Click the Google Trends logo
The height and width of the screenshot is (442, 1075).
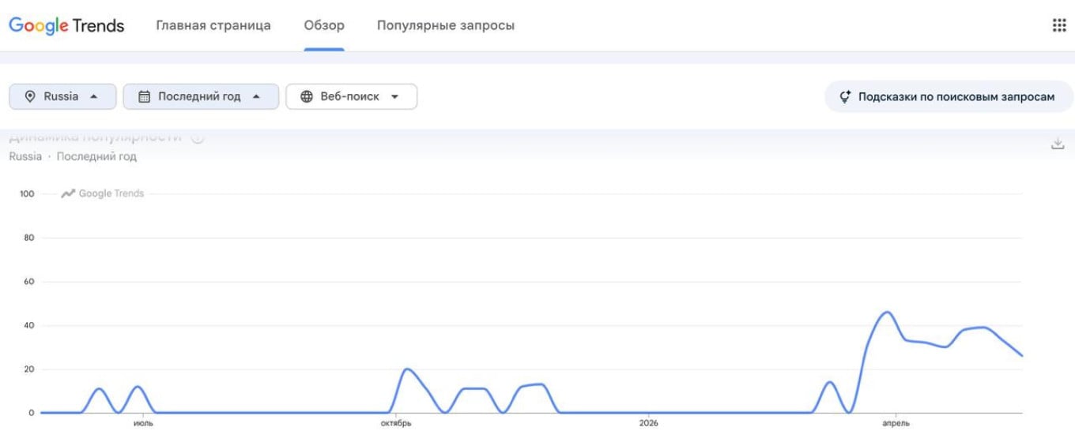[x=66, y=25]
